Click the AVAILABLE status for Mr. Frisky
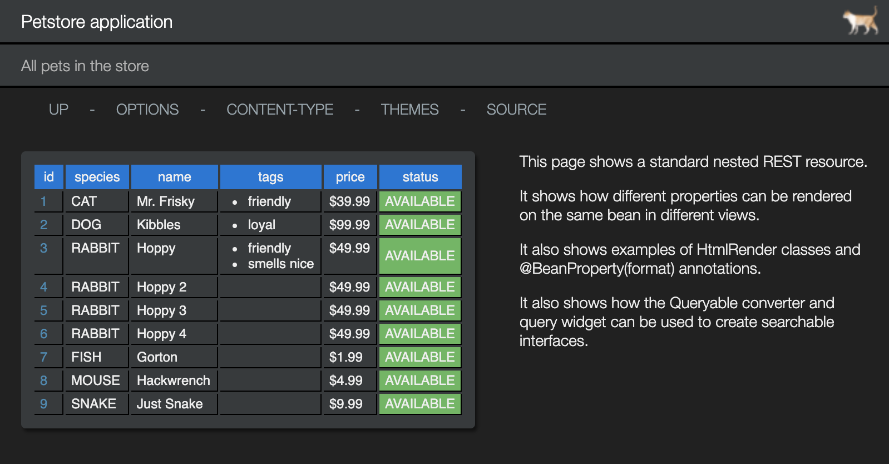Screen dimensions: 889x464 coord(420,201)
